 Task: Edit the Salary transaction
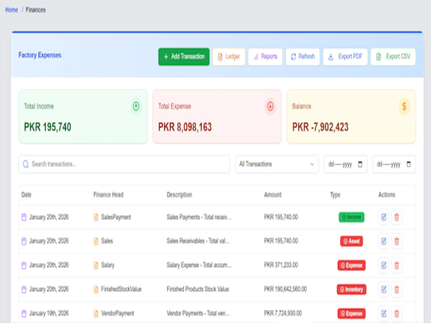coord(384,265)
